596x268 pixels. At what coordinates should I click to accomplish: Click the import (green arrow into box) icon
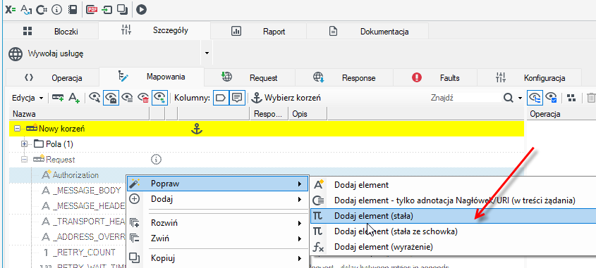pos(107,9)
